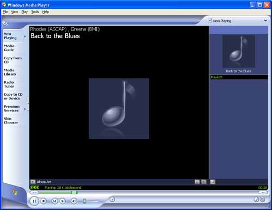Click the volume slider handle
The image size is (272, 210).
84,201
